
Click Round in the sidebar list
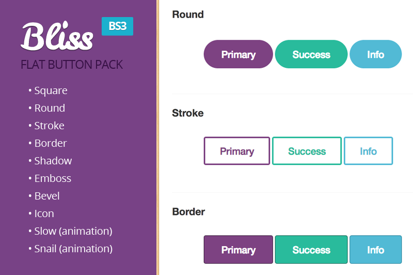[x=50, y=108]
